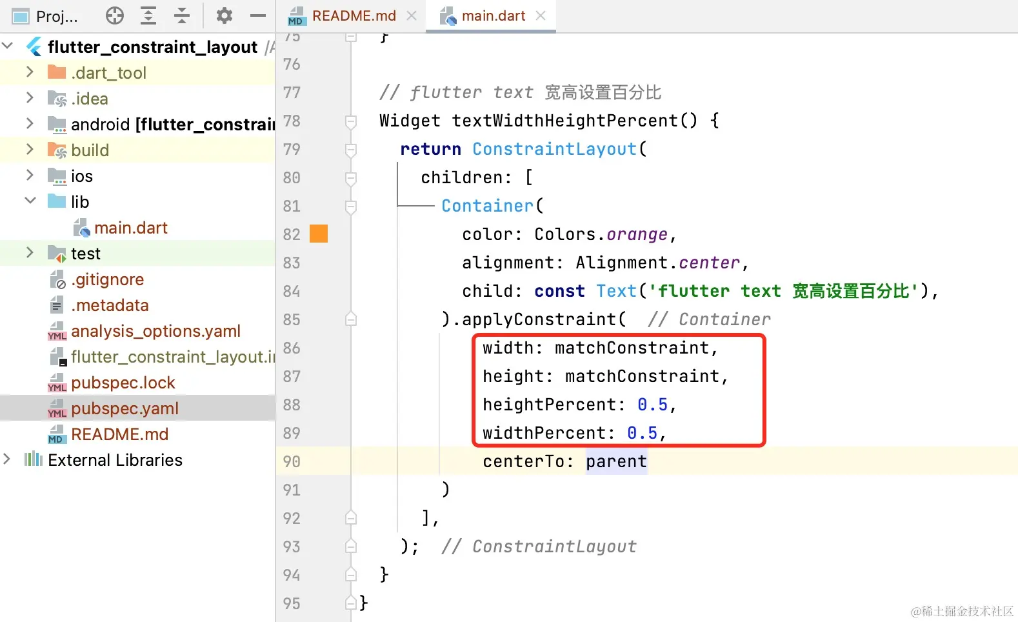This screenshot has width=1018, height=622.
Task: Fold the ConstraintLayout block at line 79
Action: click(x=351, y=150)
